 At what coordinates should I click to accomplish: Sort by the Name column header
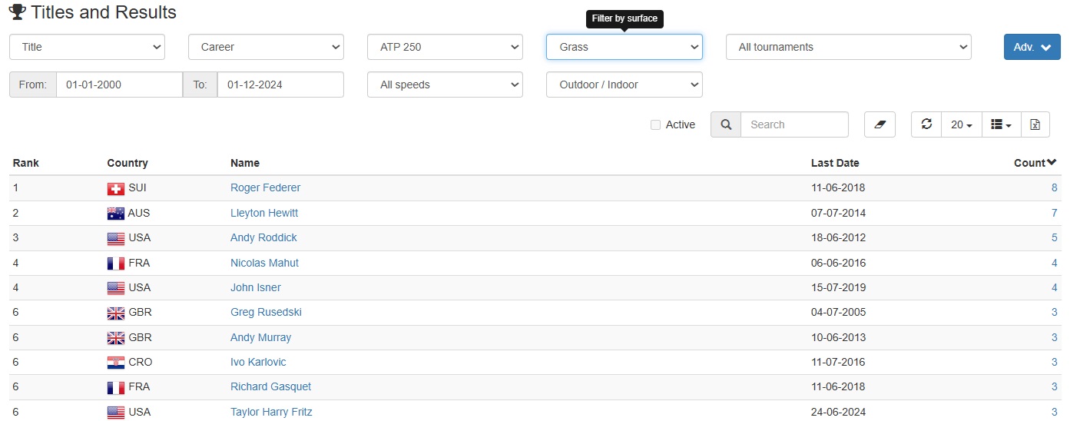click(245, 163)
